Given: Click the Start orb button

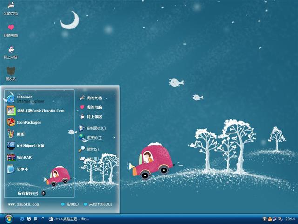Looking at the screenshot, I should coord(8,218).
